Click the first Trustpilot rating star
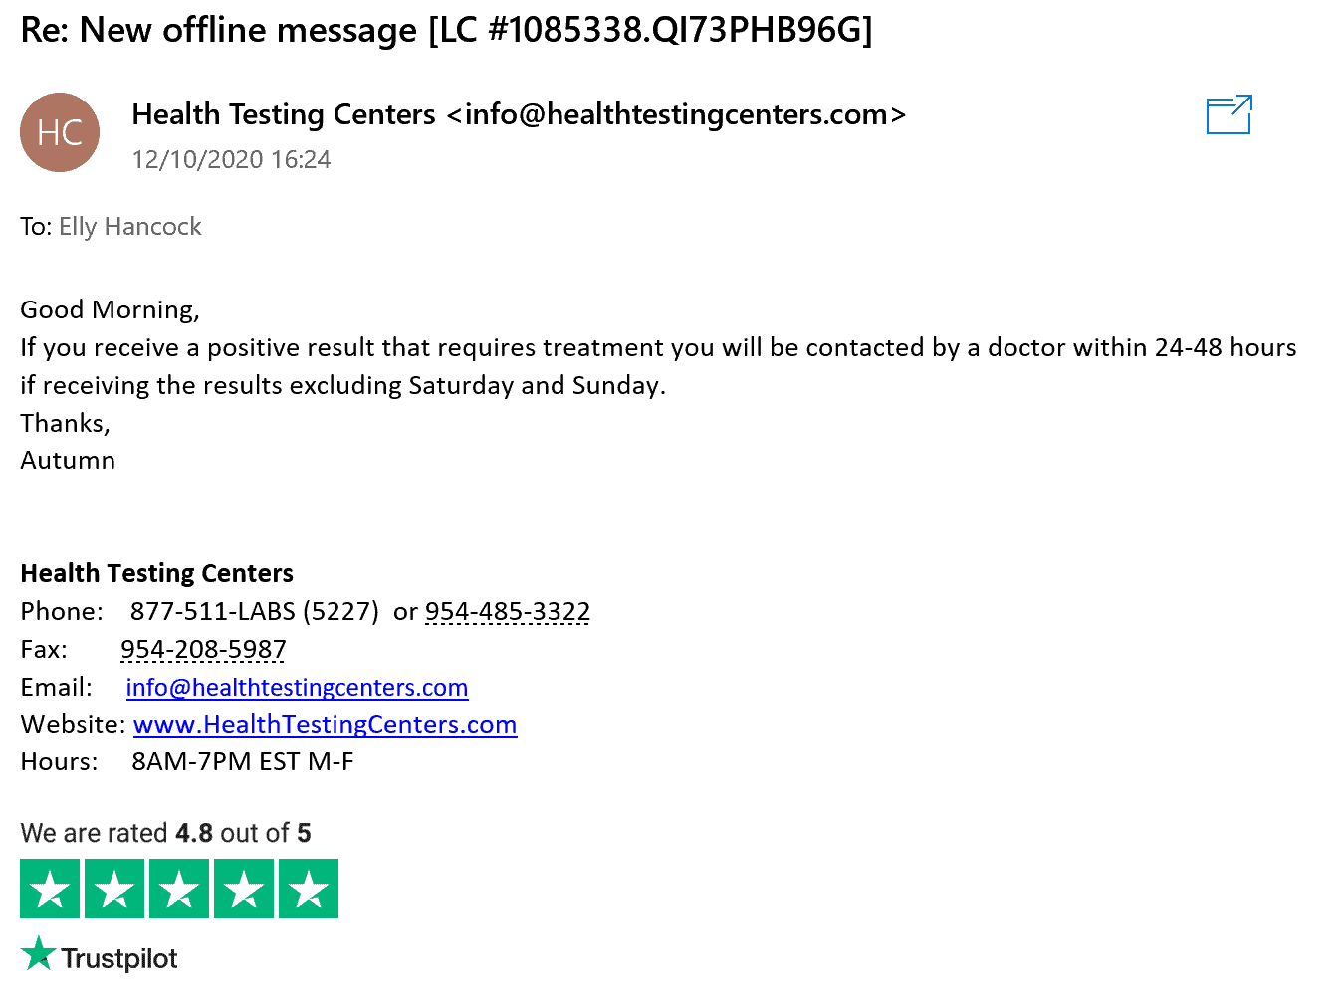1342x1008 pixels. coord(50,889)
